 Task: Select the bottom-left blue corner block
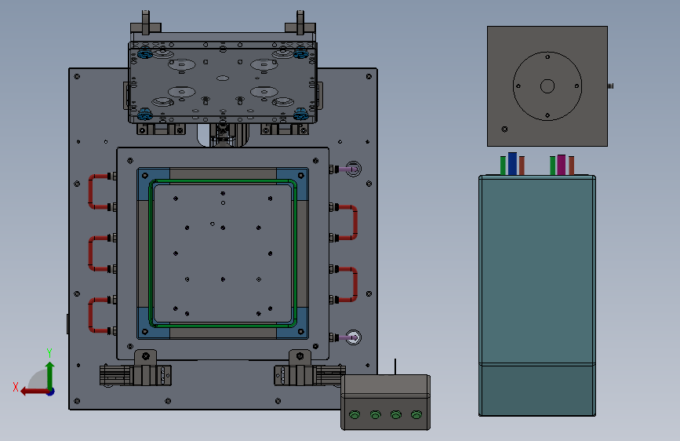tap(145, 331)
